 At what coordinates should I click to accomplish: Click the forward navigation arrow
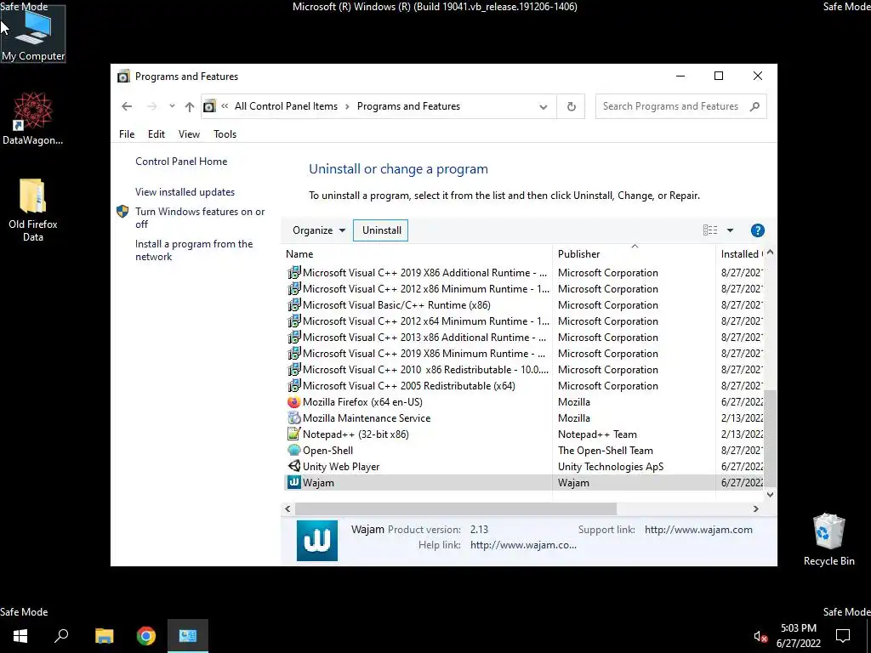151,106
